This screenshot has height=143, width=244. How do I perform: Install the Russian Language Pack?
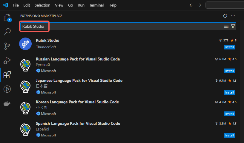230,71
